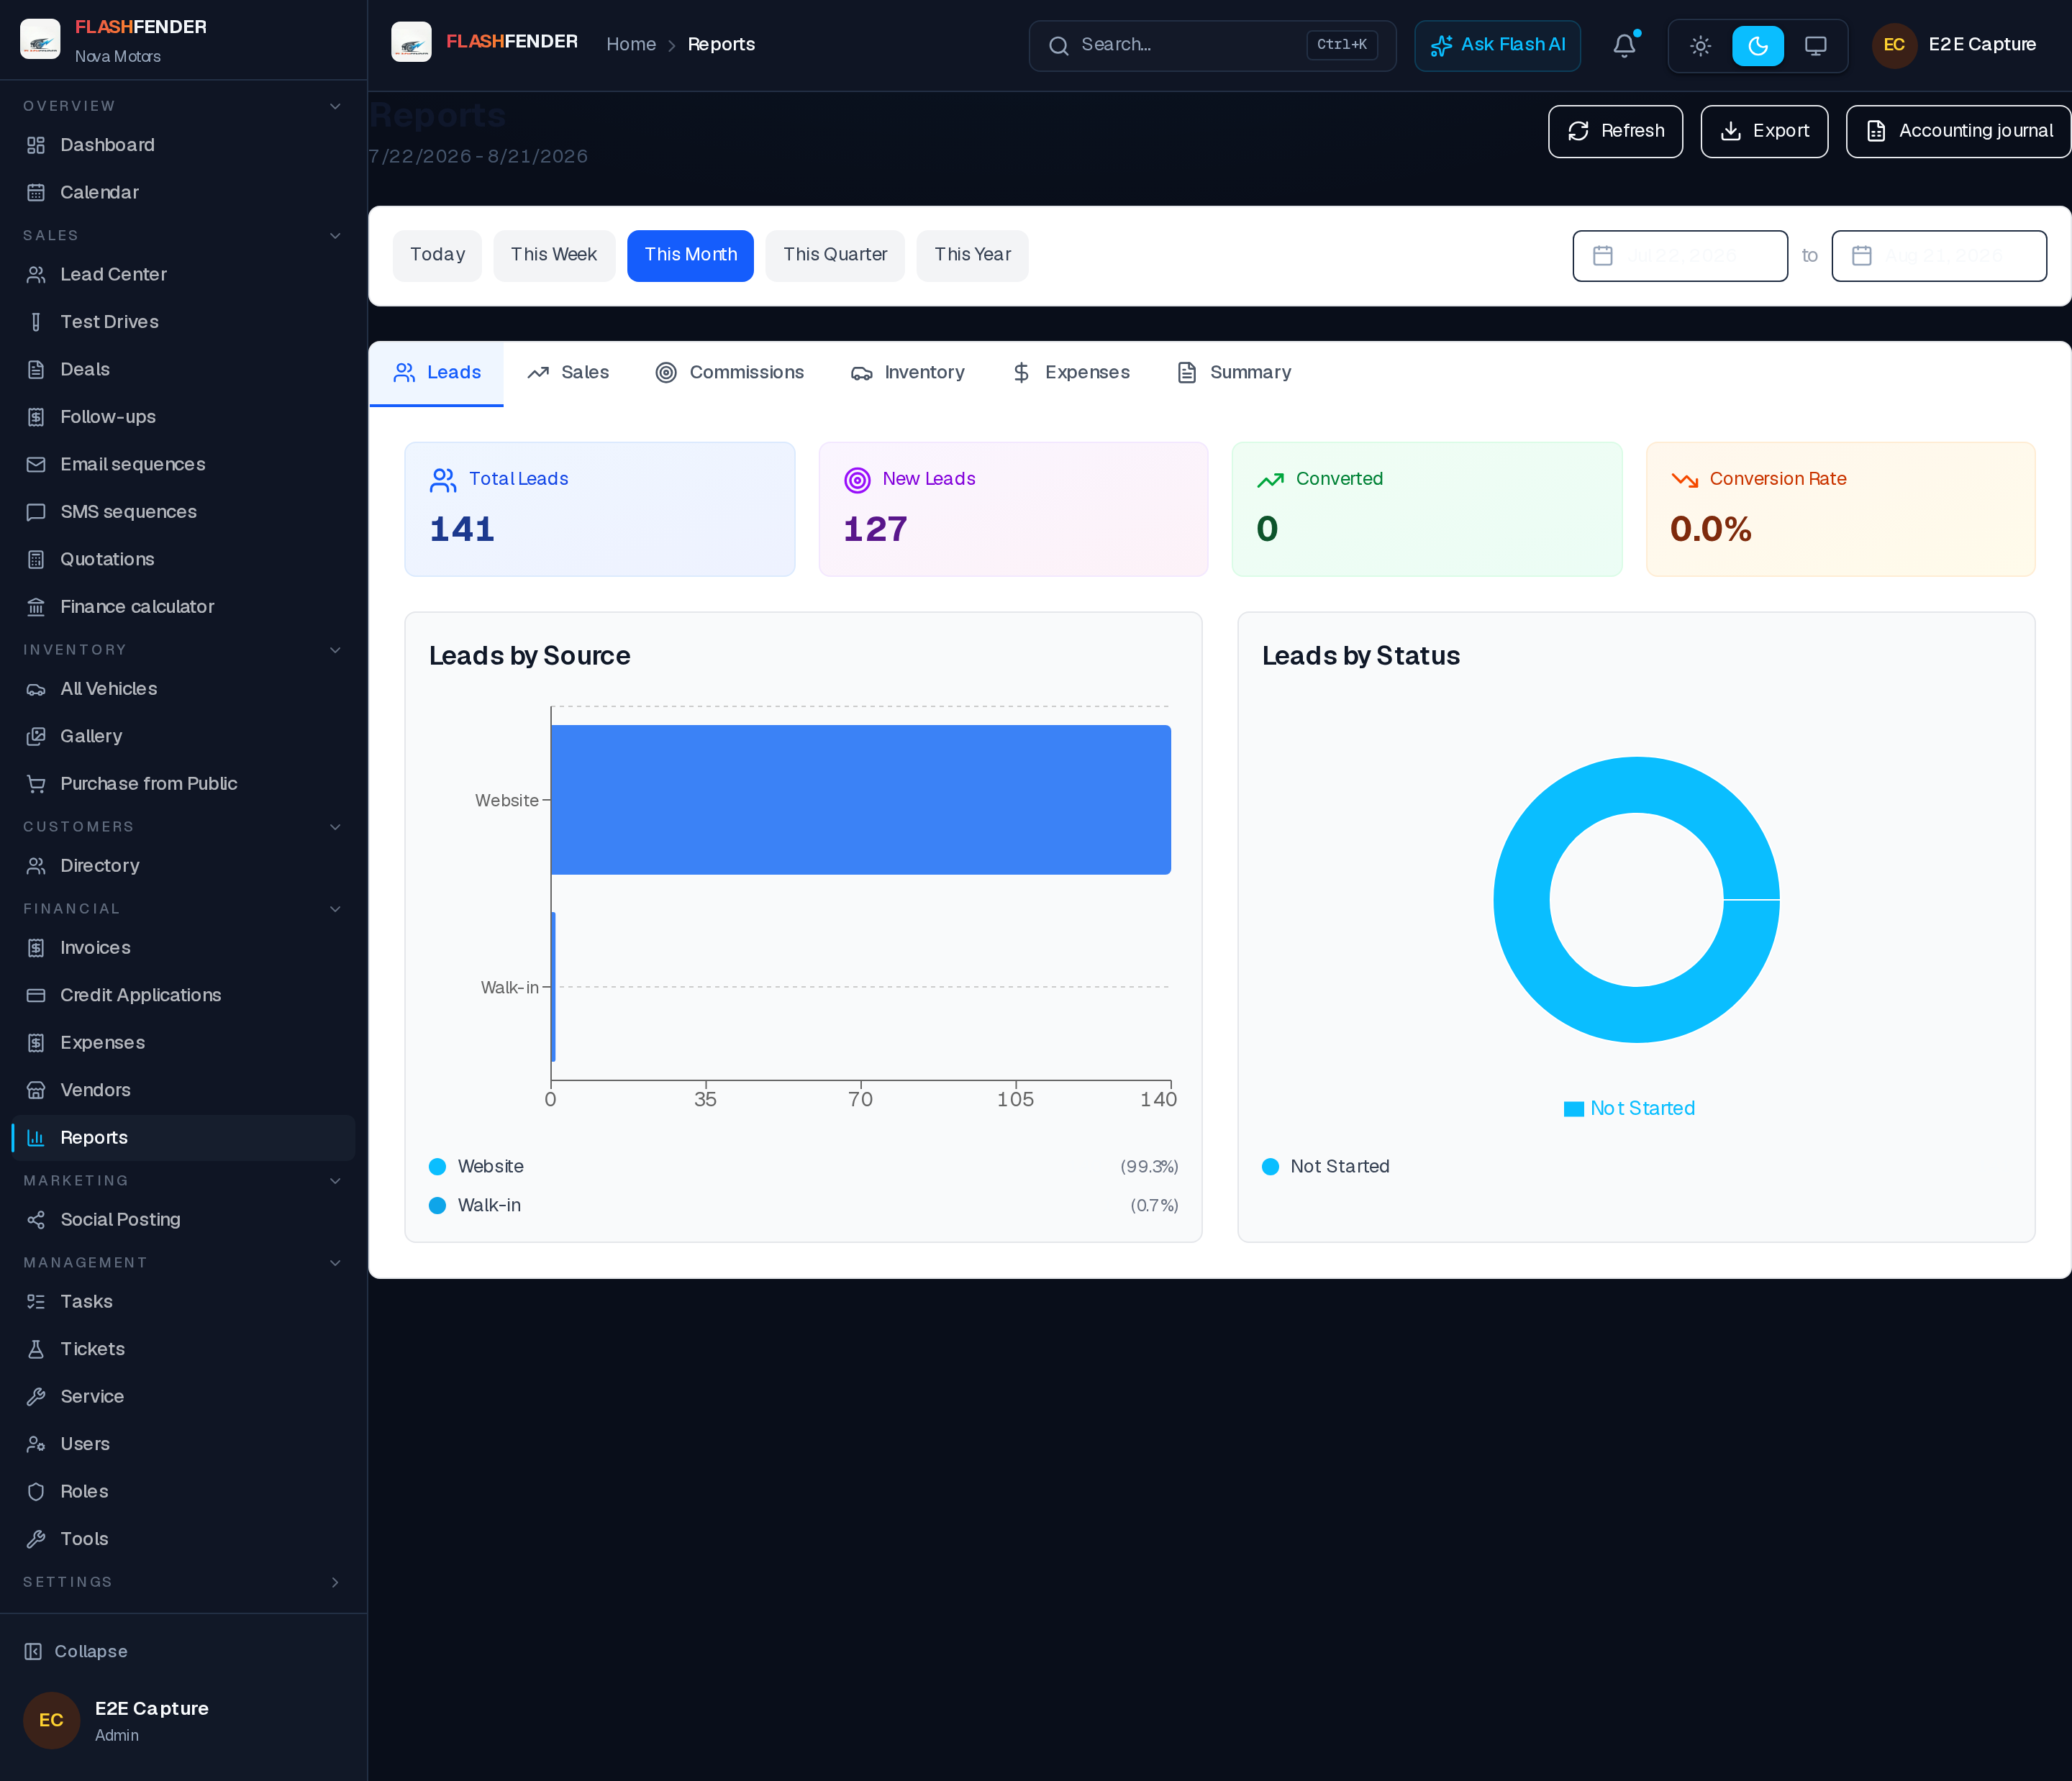Viewport: 2072px width, 1781px height.
Task: Select system theme monitor toggle
Action: click(1815, 46)
